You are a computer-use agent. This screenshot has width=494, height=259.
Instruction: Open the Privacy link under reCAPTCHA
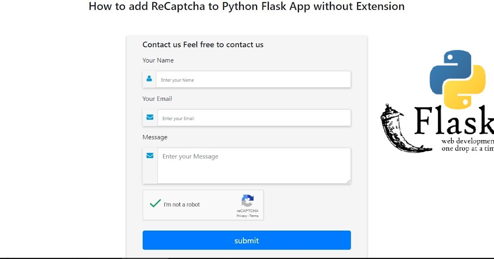[241, 215]
